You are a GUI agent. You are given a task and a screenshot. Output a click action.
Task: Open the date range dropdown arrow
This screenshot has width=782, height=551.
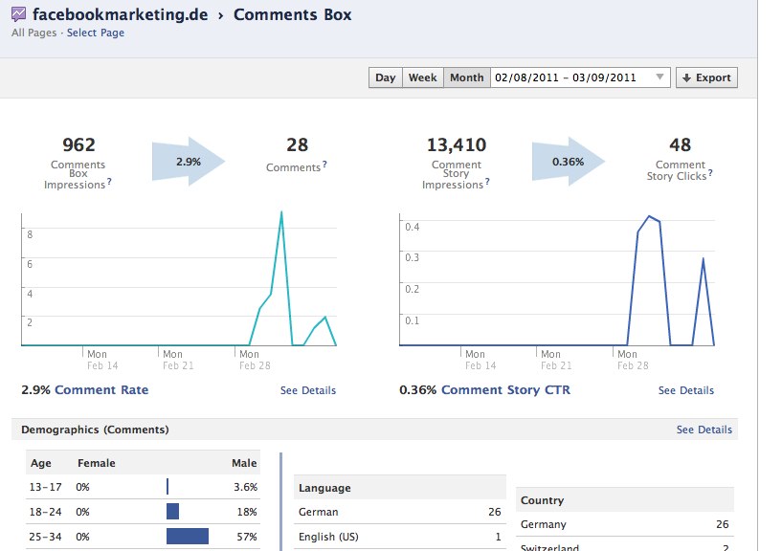click(x=659, y=77)
